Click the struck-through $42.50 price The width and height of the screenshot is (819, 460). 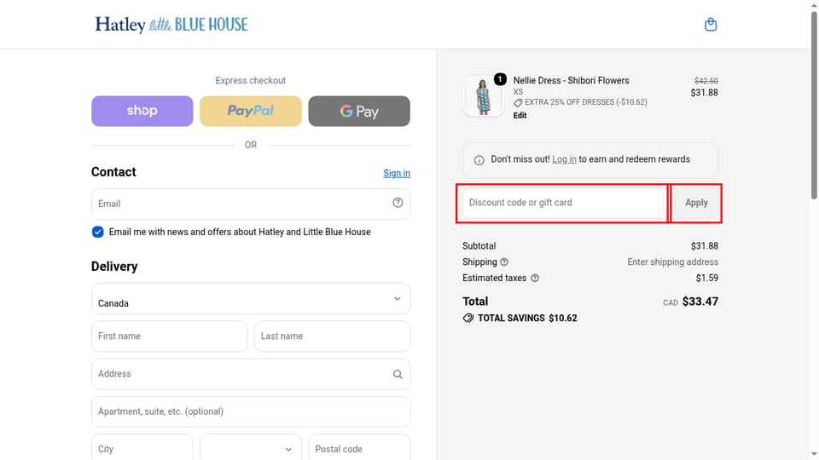pos(706,81)
